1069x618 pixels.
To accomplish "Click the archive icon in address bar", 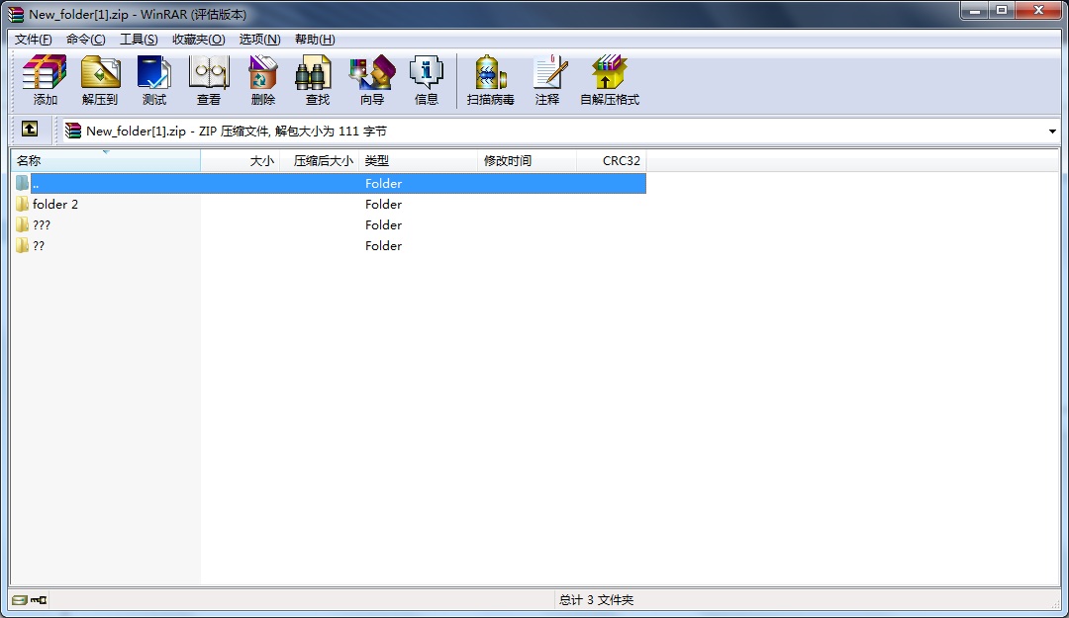I will (x=73, y=131).
